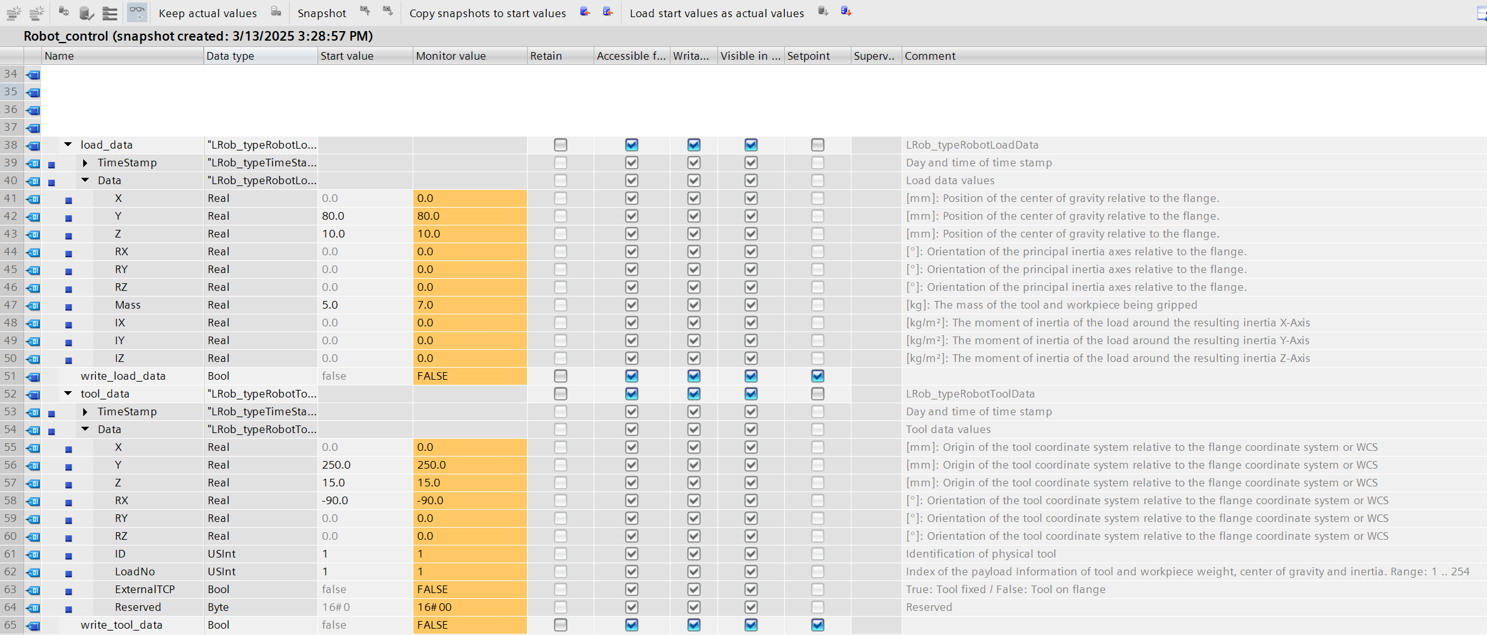Click the Comment column header
1487x635 pixels.
(x=1194, y=56)
